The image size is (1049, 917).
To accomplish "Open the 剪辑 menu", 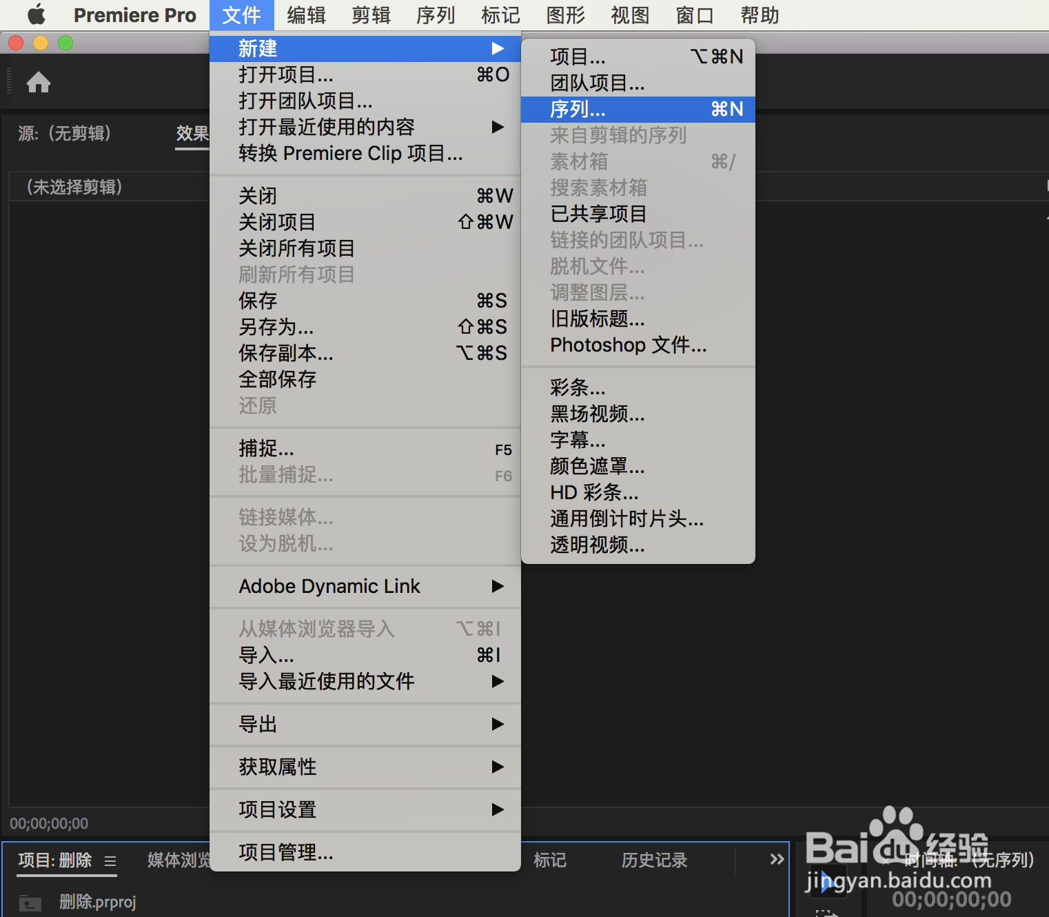I will coord(371,15).
